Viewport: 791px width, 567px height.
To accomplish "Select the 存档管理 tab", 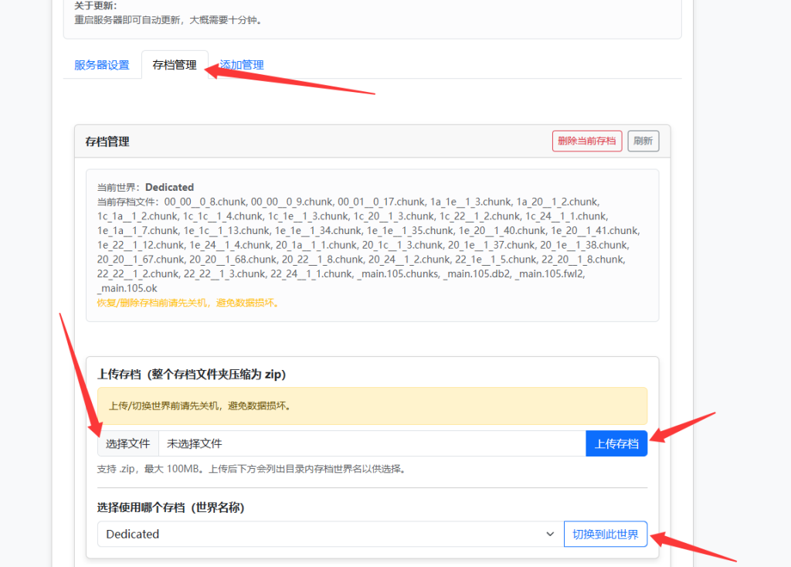I will click(175, 65).
